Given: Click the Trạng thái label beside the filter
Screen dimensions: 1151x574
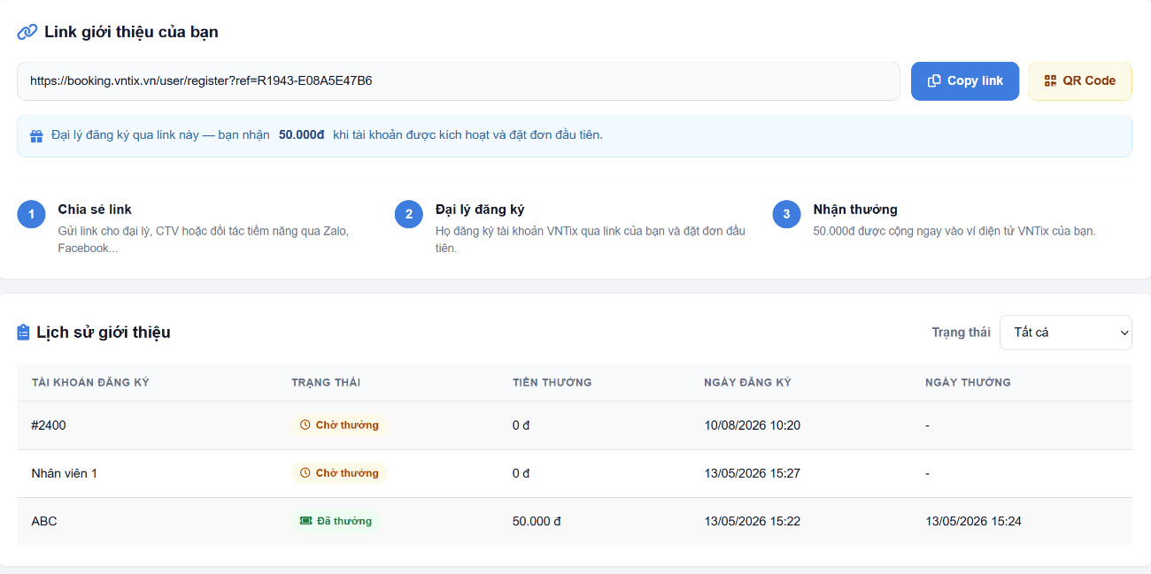Looking at the screenshot, I should tap(961, 333).
